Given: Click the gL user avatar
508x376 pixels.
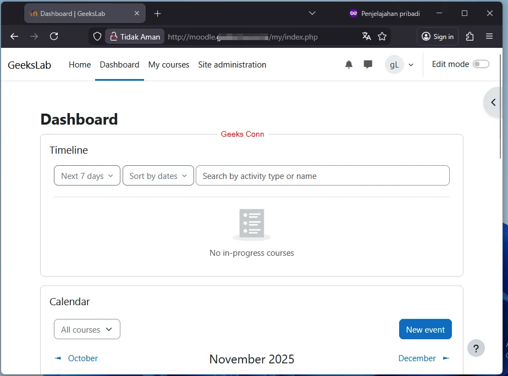Looking at the screenshot, I should 394,64.
